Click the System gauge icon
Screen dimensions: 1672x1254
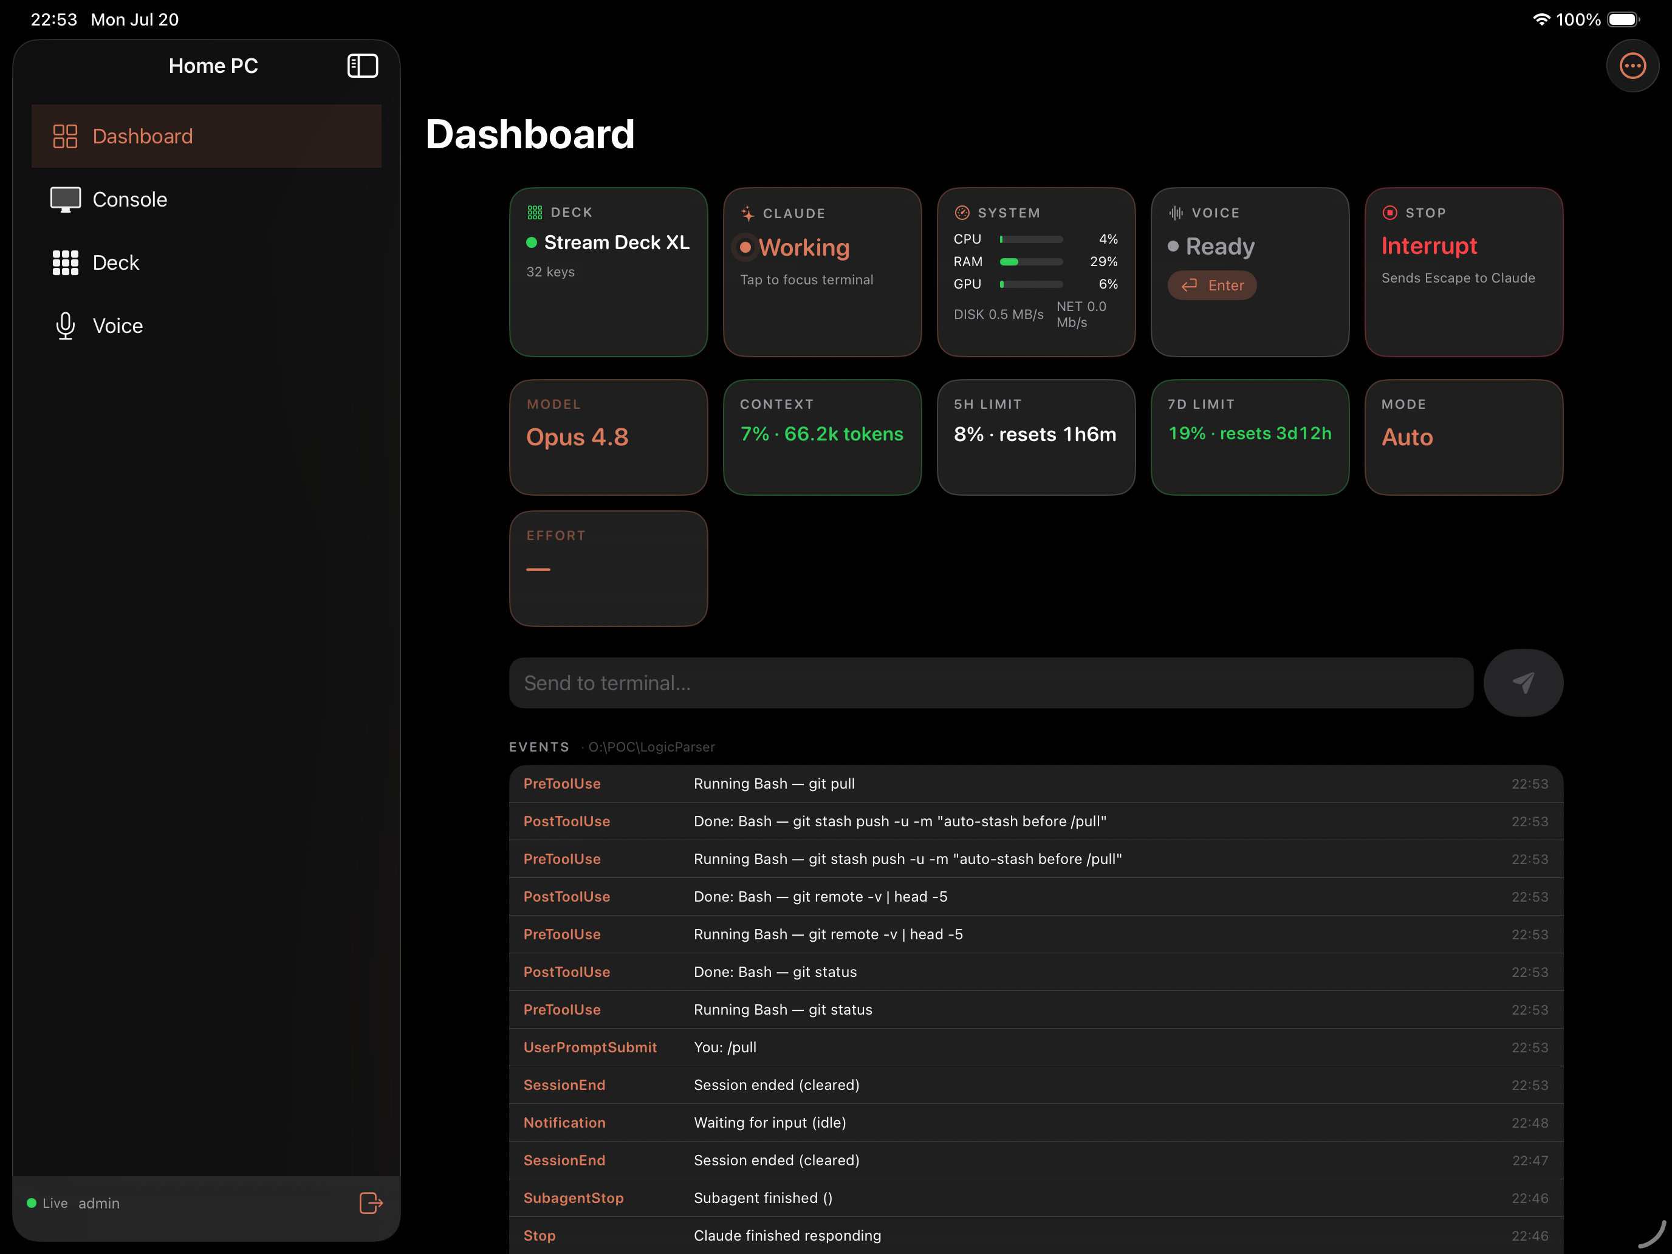coord(962,213)
